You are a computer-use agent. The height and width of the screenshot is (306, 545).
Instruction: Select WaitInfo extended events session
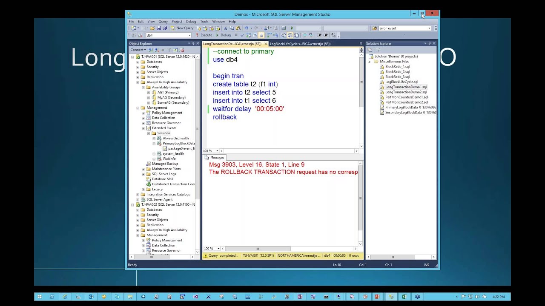coord(169,159)
